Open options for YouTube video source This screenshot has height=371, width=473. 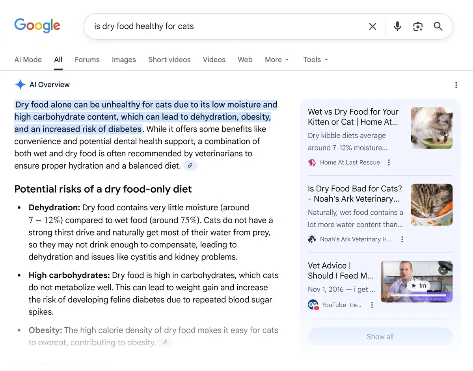click(372, 305)
